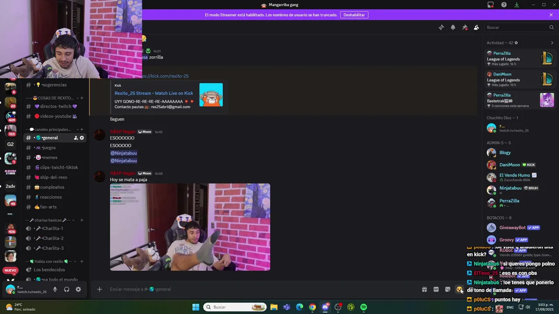The image size is (559, 314).
Task: Open the Discord inbox icon in title bar
Action: coord(490,5)
